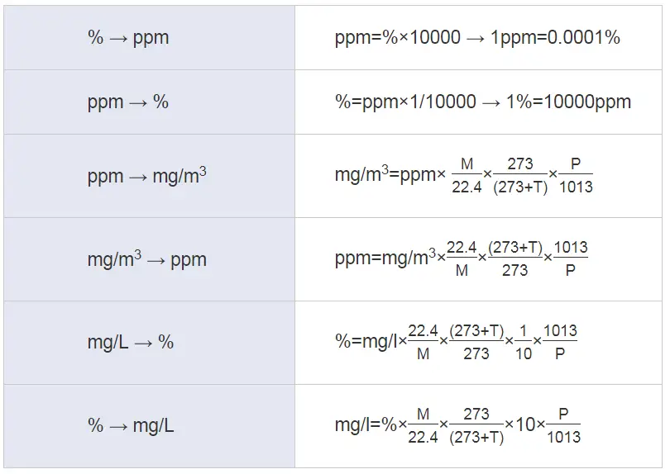Select the '% → mg/L' label cell
The width and height of the screenshot is (670, 474).
149,426
